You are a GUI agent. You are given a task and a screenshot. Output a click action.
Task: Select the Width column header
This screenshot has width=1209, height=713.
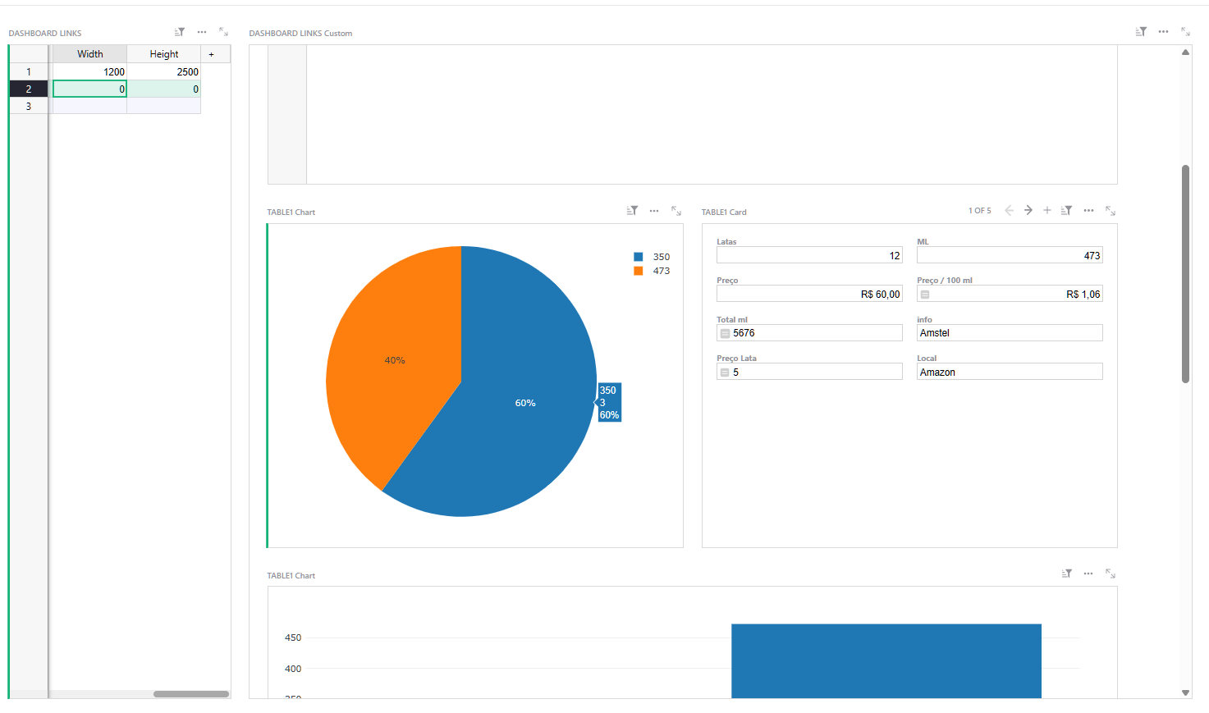pyautogui.click(x=90, y=54)
